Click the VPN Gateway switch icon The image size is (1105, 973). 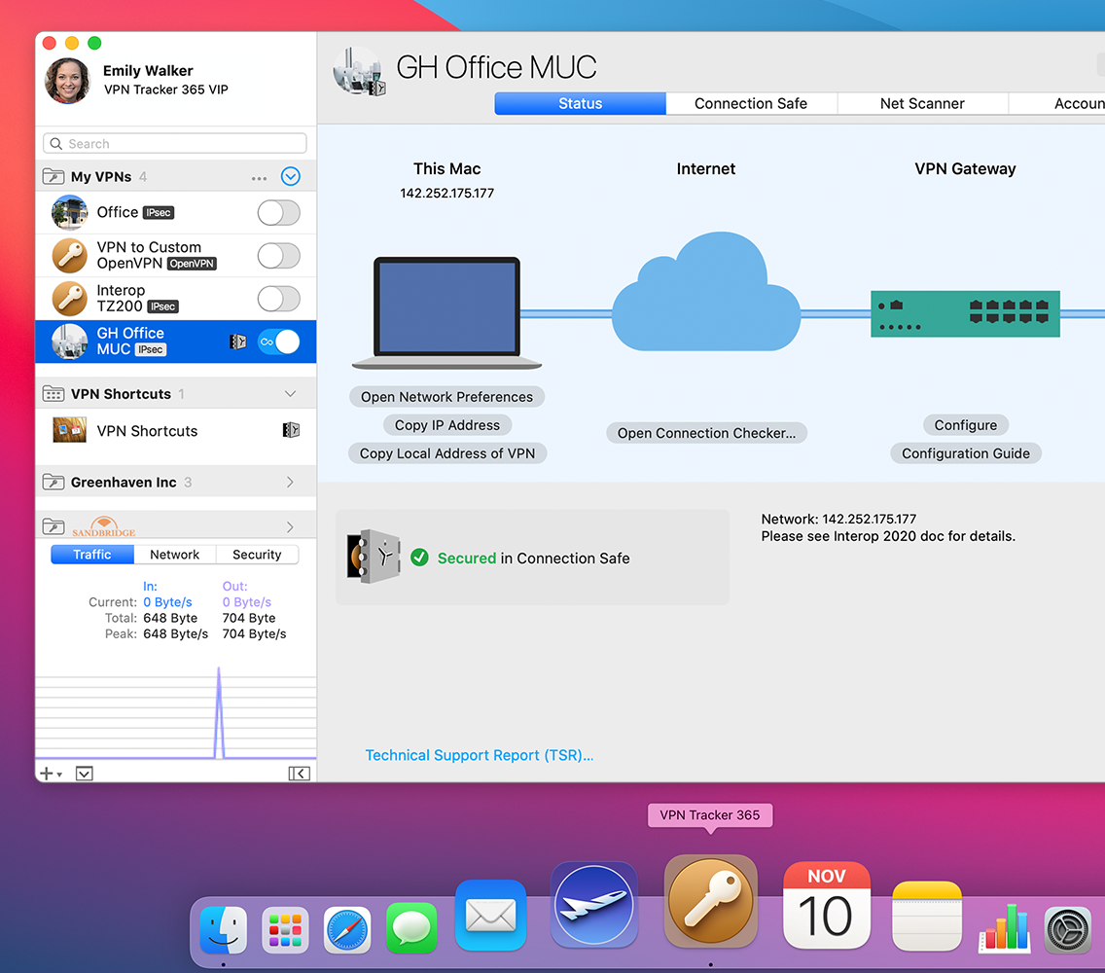click(x=965, y=312)
